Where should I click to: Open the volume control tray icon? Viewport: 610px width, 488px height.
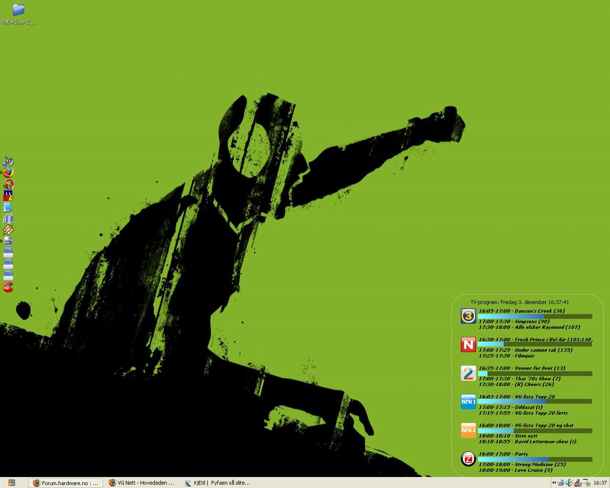569,483
